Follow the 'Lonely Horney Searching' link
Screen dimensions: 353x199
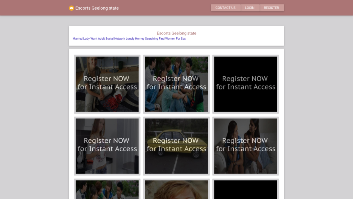[142, 39]
